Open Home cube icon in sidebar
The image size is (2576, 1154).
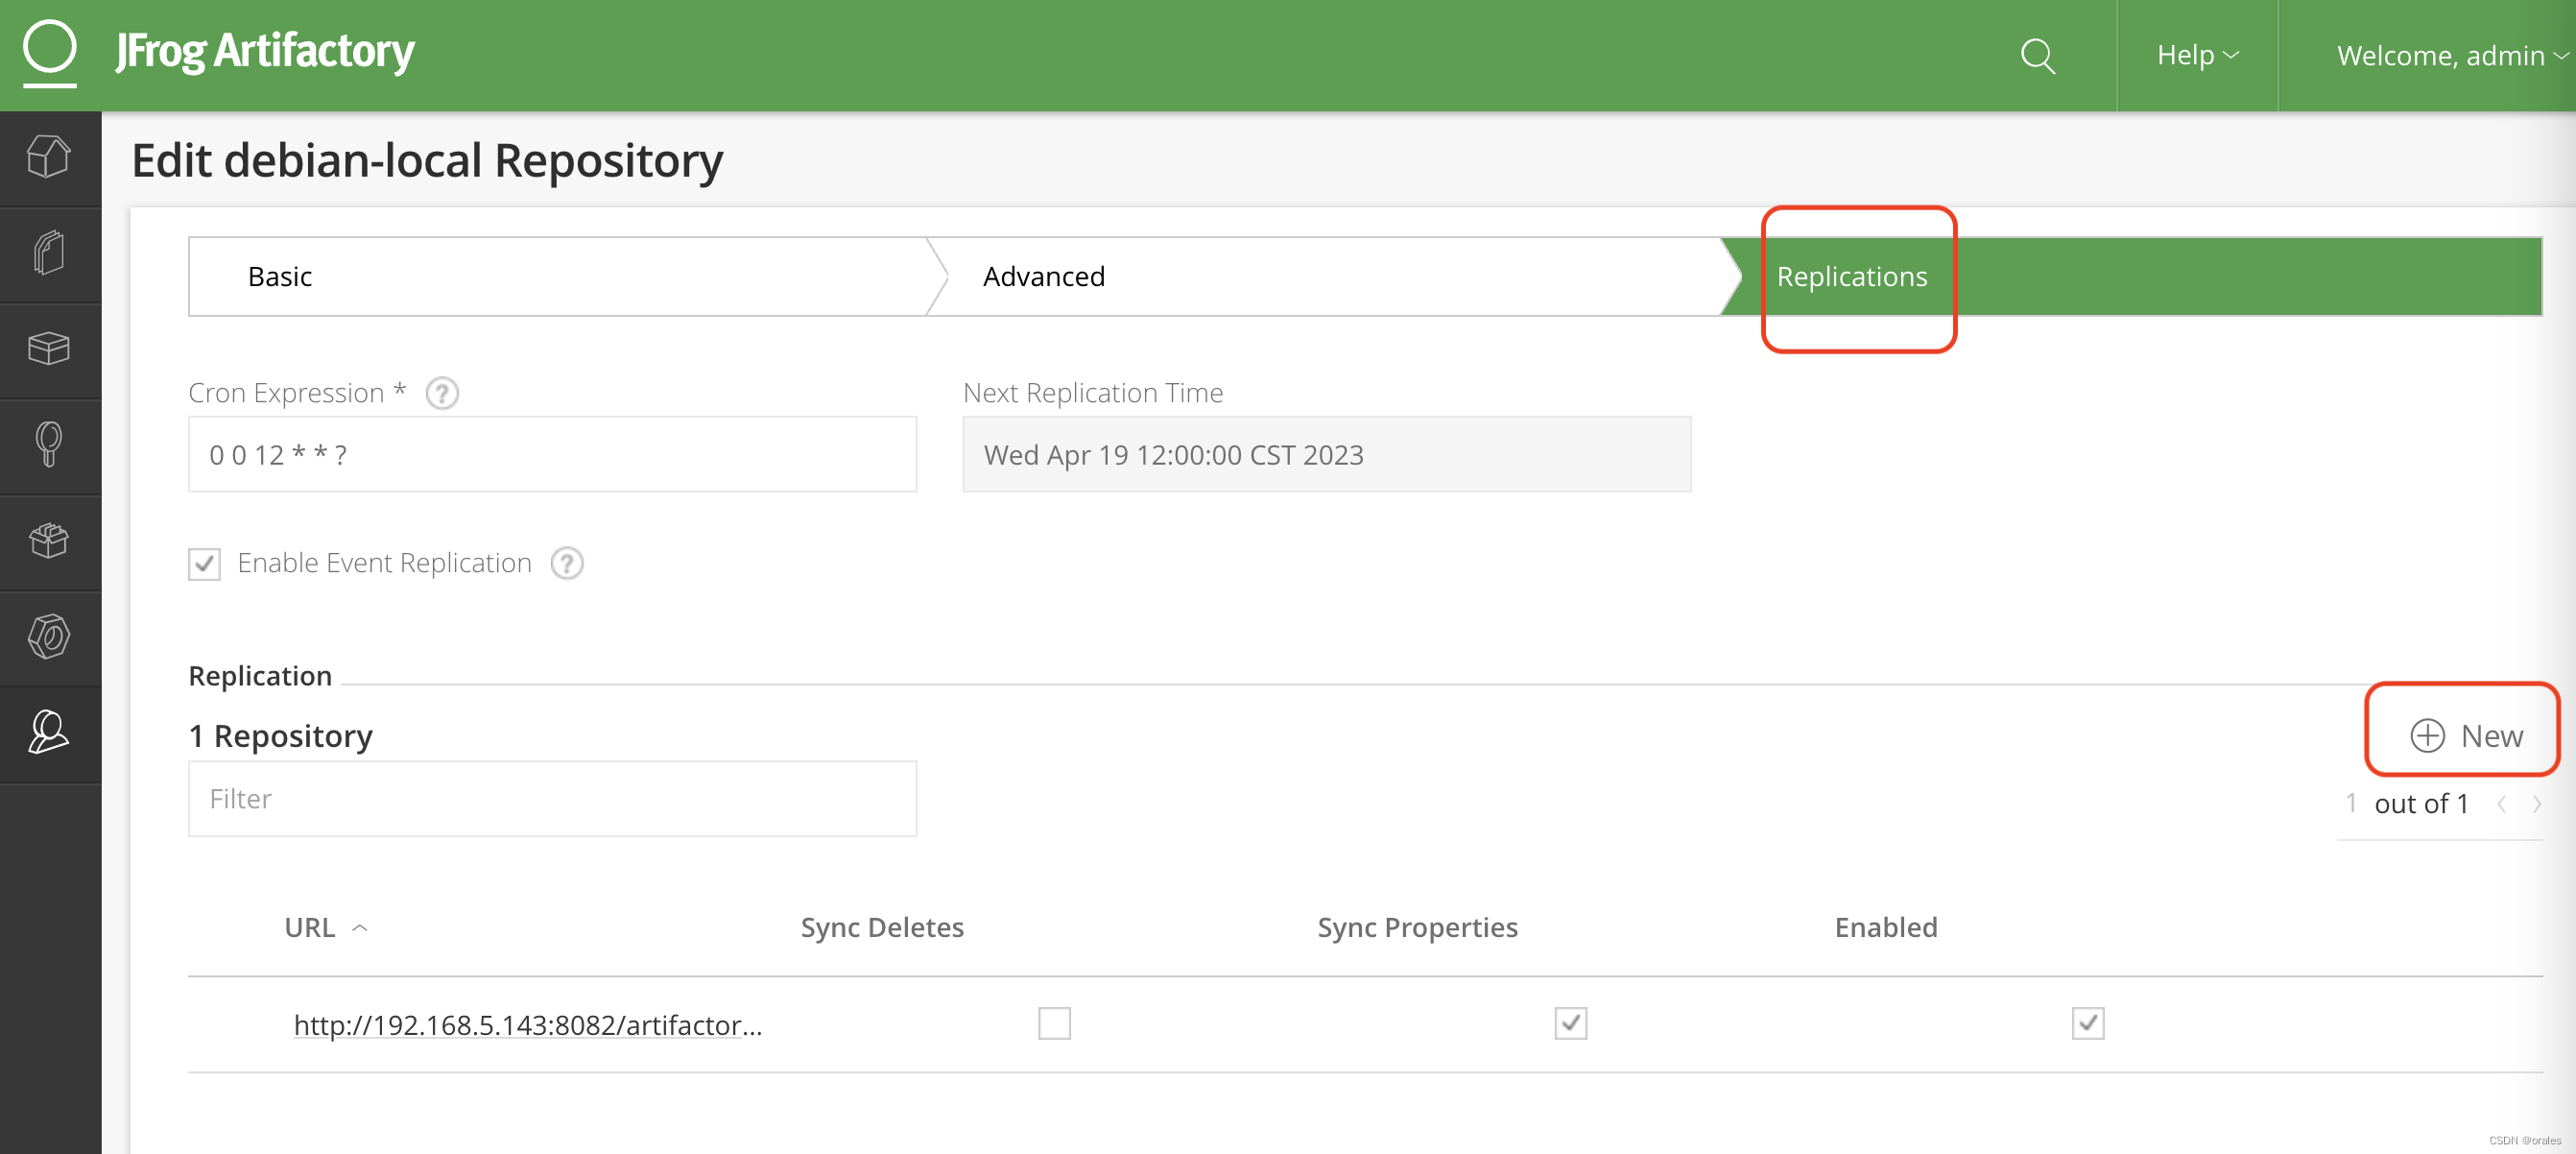pos(49,157)
